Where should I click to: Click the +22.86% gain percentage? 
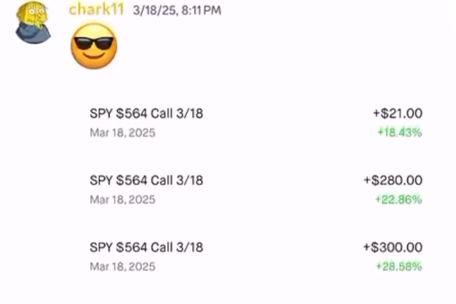[x=399, y=199]
